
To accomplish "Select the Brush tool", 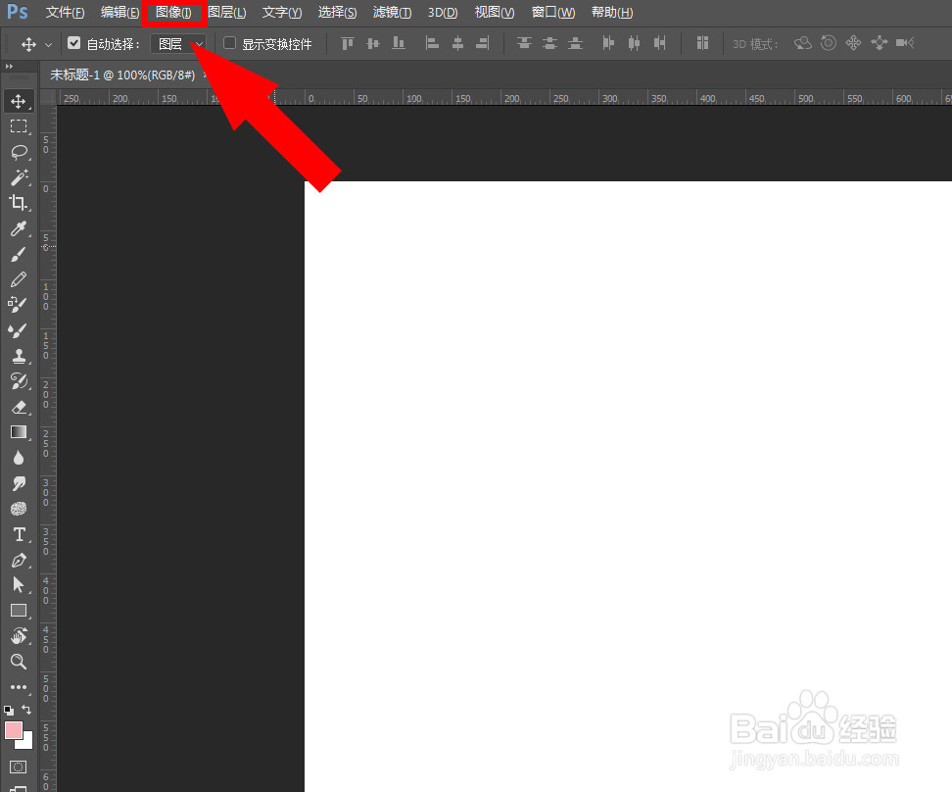I will pos(19,254).
